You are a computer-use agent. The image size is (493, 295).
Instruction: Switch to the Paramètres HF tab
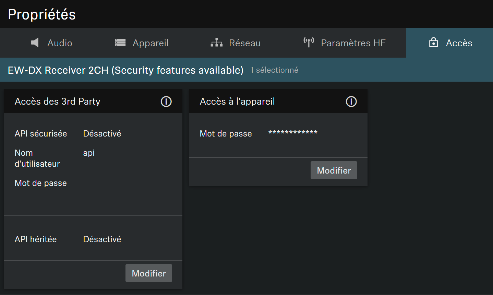pos(353,43)
